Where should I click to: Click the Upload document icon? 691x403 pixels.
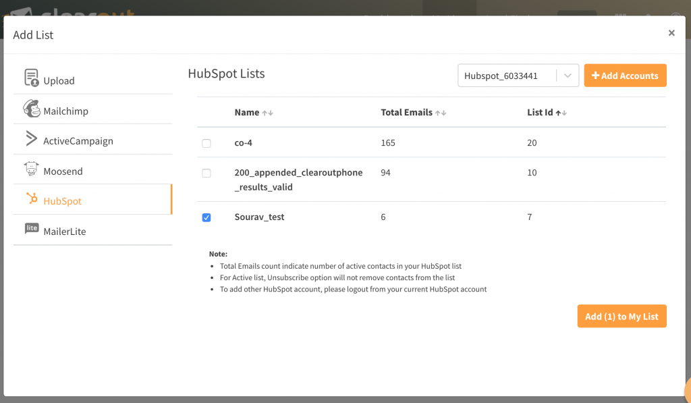coord(31,78)
